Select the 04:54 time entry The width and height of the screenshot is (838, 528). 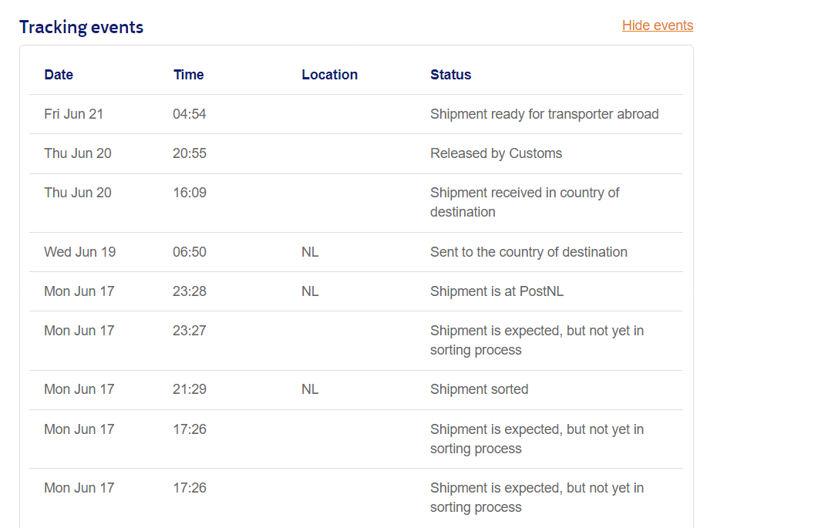click(190, 114)
